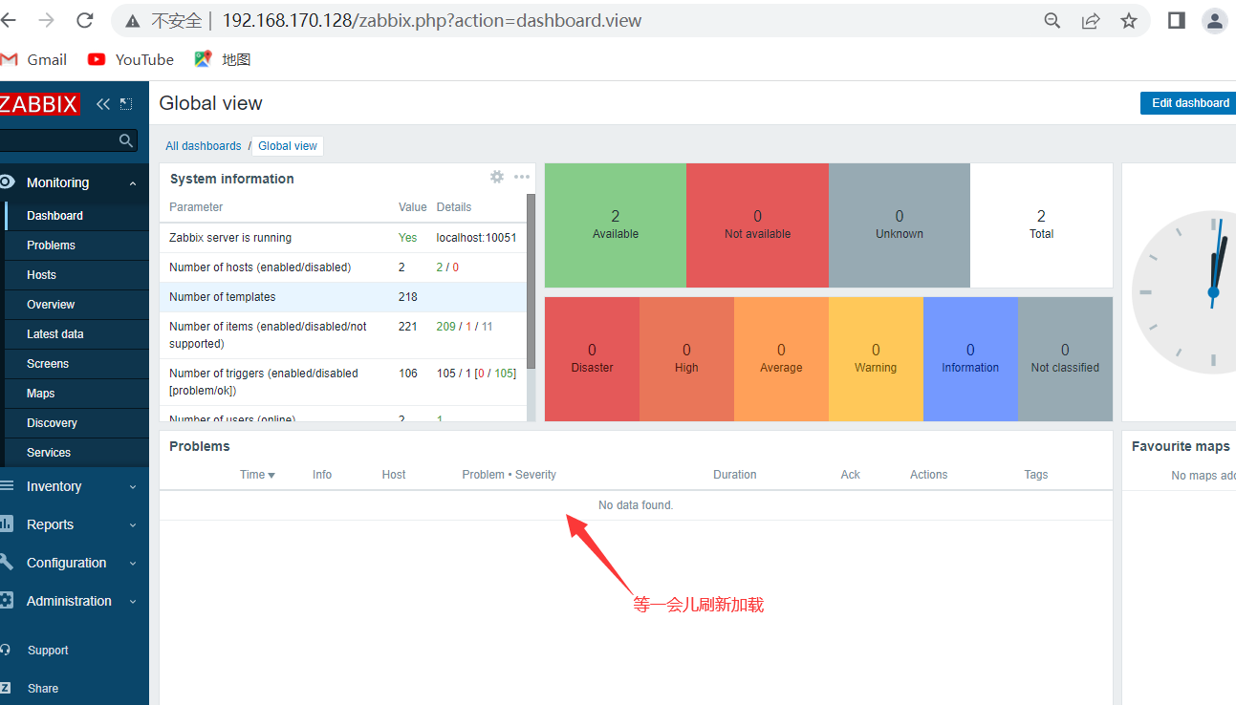1236x705 pixels.
Task: Click the browser back arrow
Action: coord(9,20)
